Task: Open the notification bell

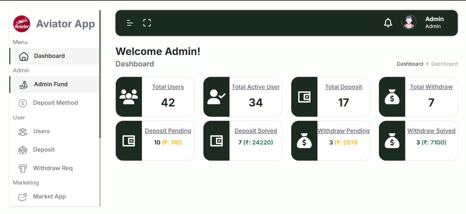Action: [388, 23]
